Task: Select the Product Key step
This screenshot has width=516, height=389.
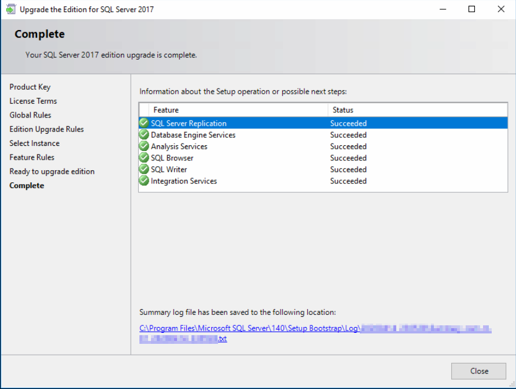Action: [30, 87]
